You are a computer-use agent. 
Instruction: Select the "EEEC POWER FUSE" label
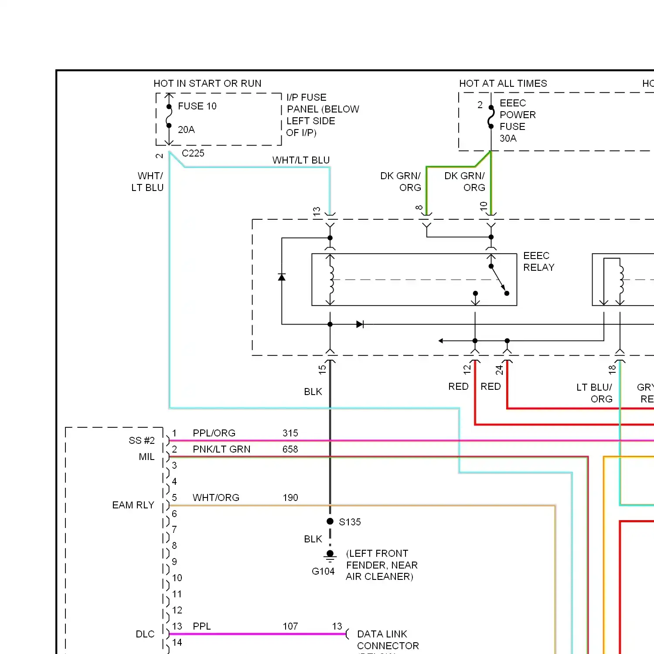tap(518, 115)
